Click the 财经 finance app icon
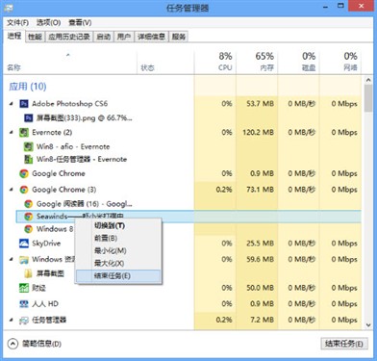Viewport: 377px width, 361px height. coord(24,288)
